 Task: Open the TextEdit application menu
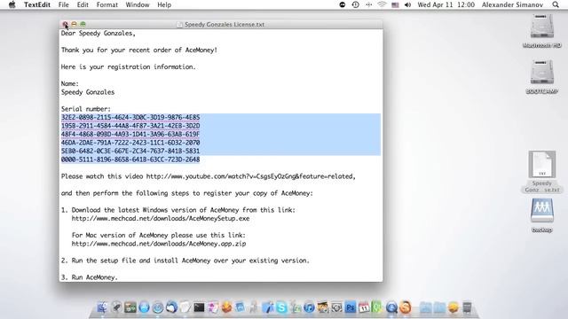37,4
